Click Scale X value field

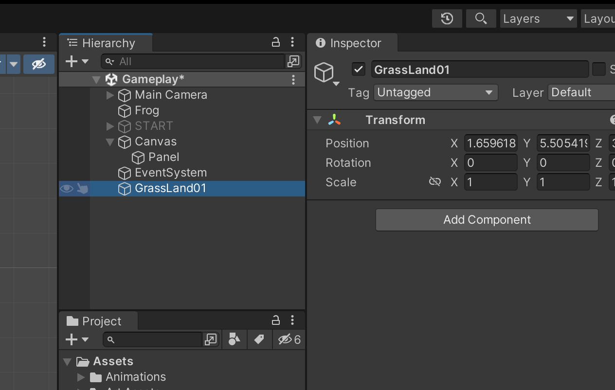[x=490, y=182]
